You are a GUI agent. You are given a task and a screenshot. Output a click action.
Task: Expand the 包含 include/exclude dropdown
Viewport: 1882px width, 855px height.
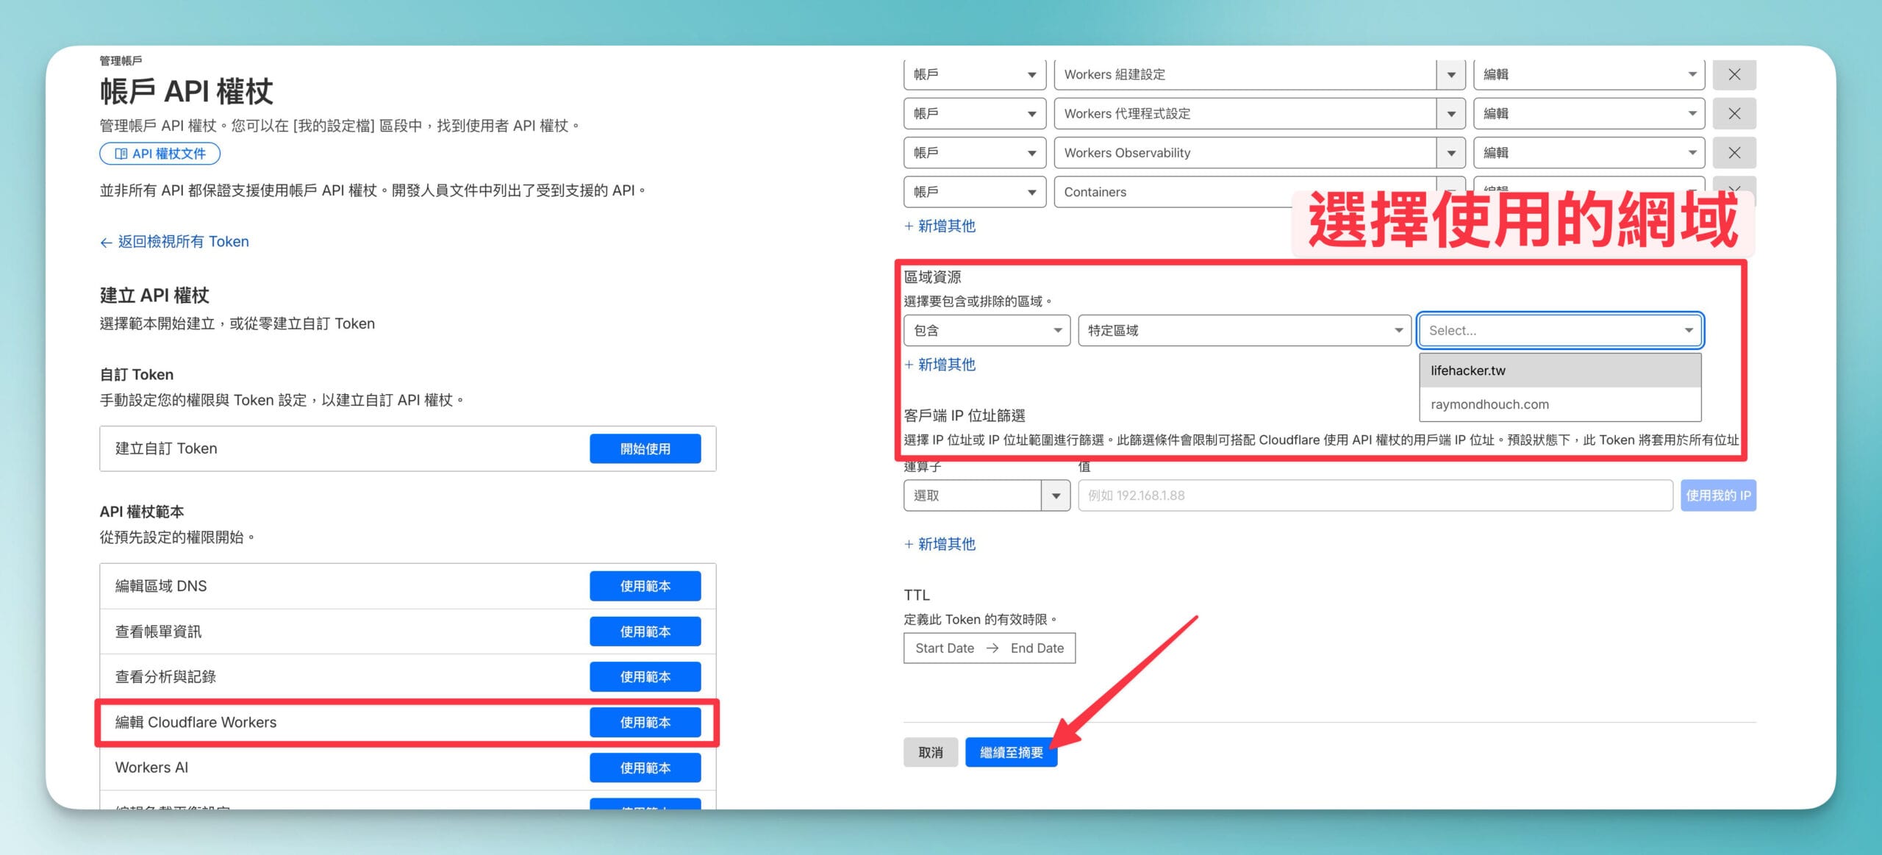[986, 331]
